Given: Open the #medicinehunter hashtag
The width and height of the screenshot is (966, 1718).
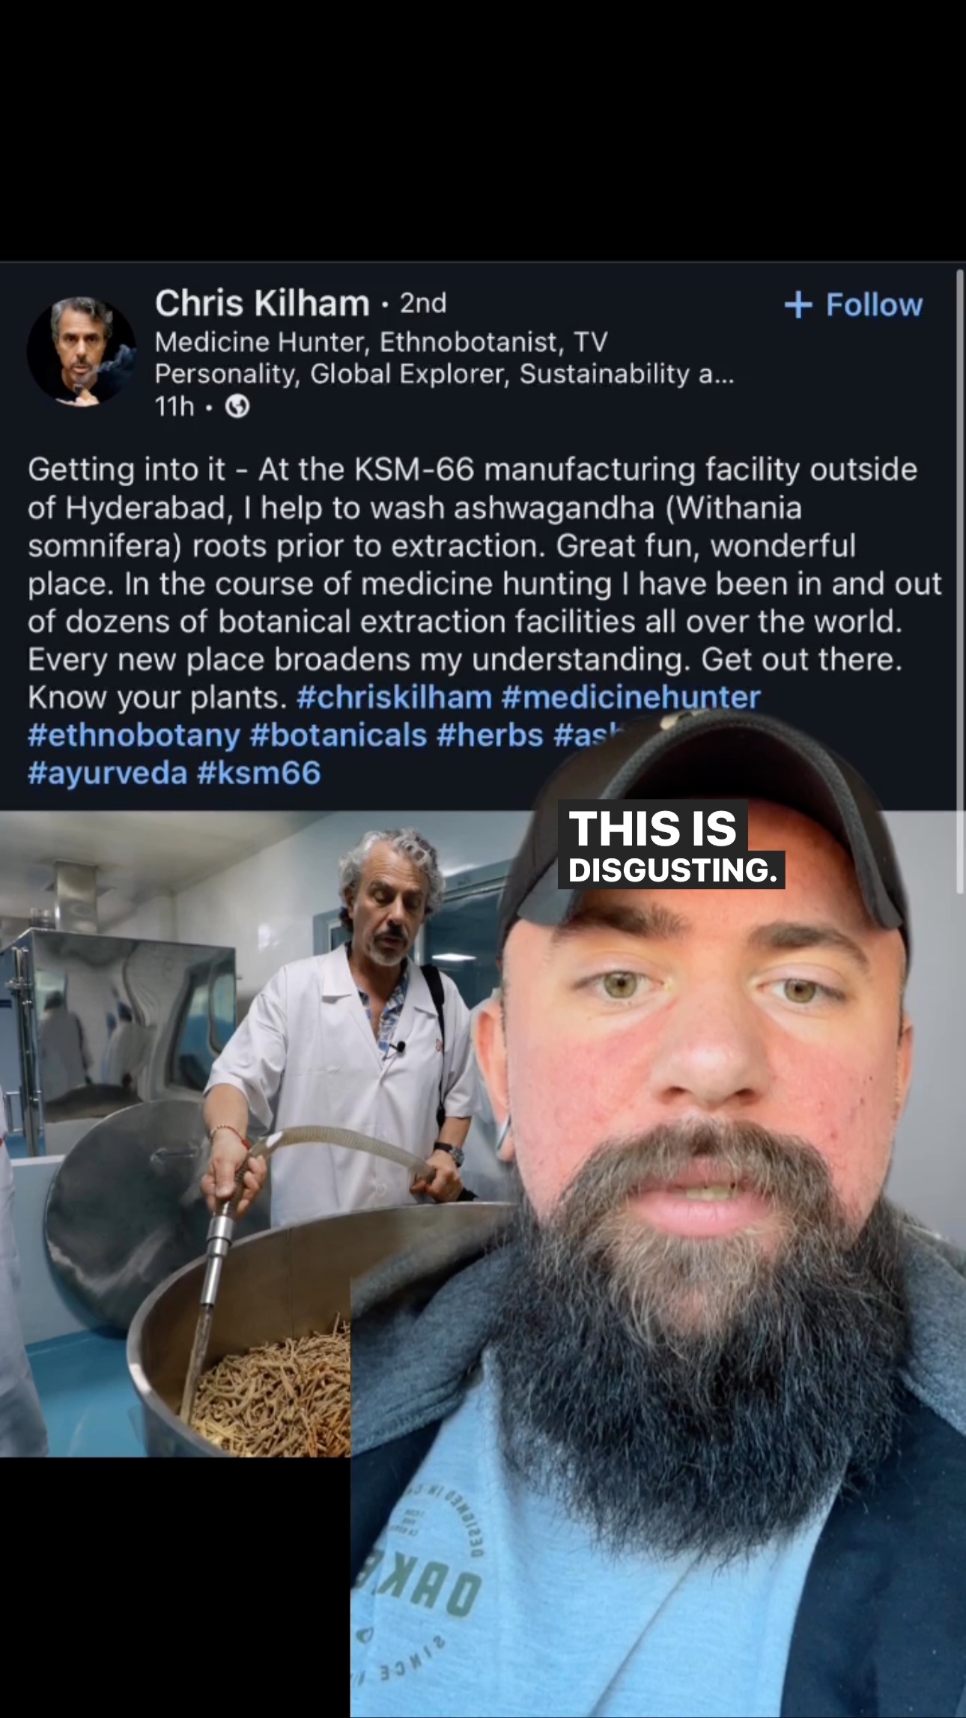Looking at the screenshot, I should click(x=631, y=697).
